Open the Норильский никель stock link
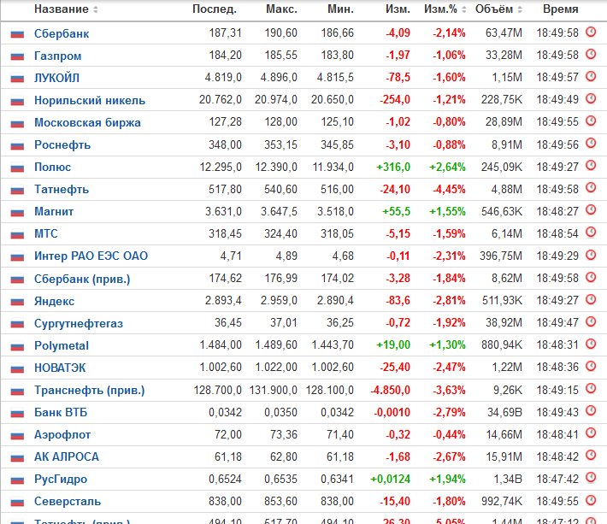 (90, 101)
